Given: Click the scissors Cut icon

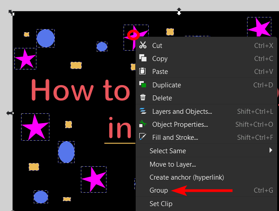Looking at the screenshot, I should pyautogui.click(x=143, y=45).
